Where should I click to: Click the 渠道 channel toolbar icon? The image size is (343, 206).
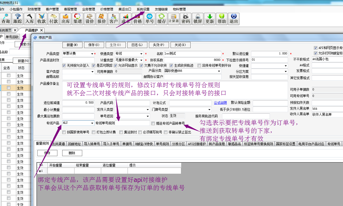pos(78,19)
